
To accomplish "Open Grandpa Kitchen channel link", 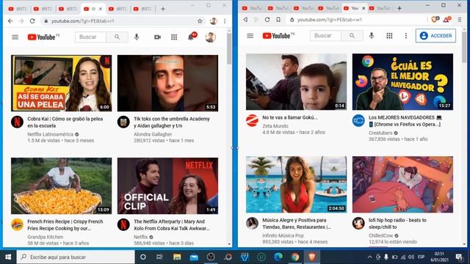I will [46, 237].
